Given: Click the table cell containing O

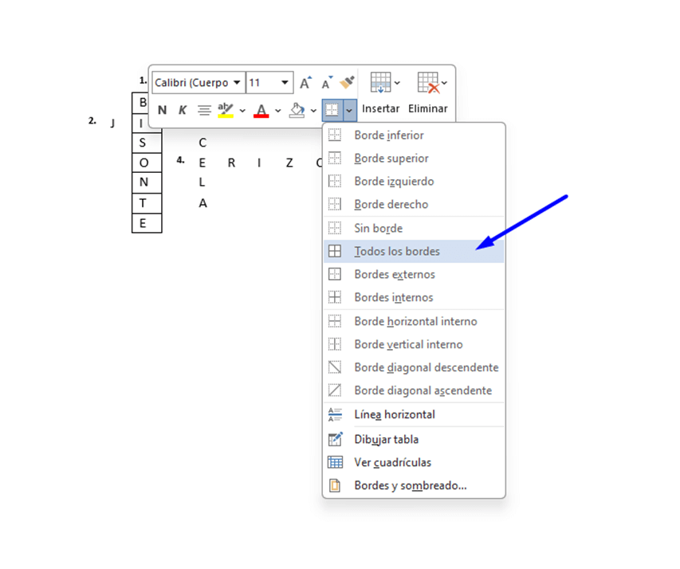Looking at the screenshot, I should pos(147,163).
